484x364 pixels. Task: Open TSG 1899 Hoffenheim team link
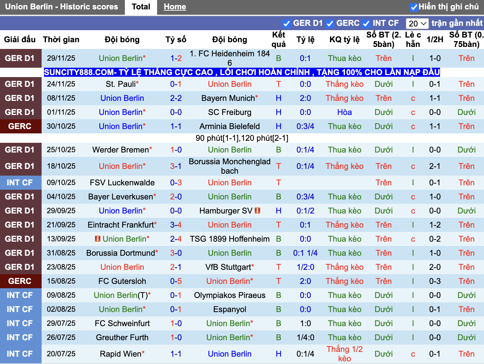click(230, 239)
